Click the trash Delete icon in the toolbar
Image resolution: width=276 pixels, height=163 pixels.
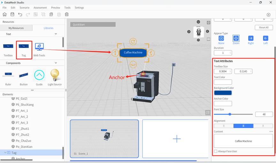(x=67, y=14)
